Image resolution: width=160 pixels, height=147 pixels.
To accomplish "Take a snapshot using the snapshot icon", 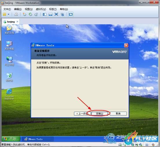I will 25,14.
